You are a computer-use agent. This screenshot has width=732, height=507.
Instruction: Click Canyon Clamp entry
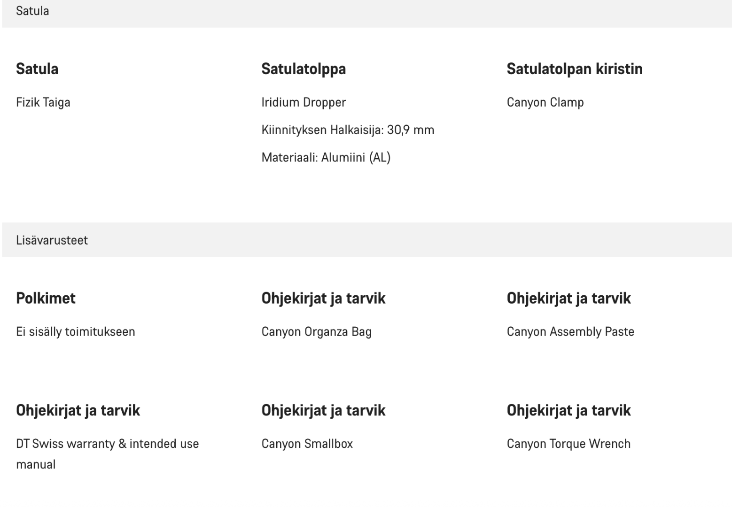pos(545,102)
